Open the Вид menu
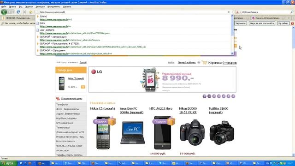 (20, 6)
